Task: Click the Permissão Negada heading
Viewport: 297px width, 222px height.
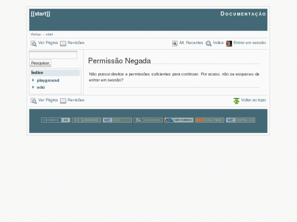Action: point(120,61)
